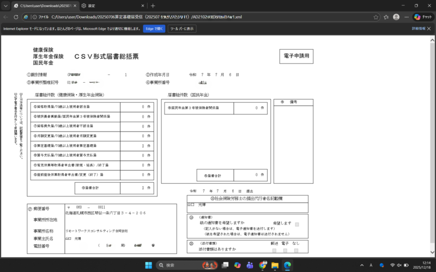
Task: Check the 電子 attachment checkbox
Action: coord(285,250)
